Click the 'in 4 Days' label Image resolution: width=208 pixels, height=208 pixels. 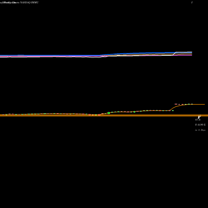200,130
